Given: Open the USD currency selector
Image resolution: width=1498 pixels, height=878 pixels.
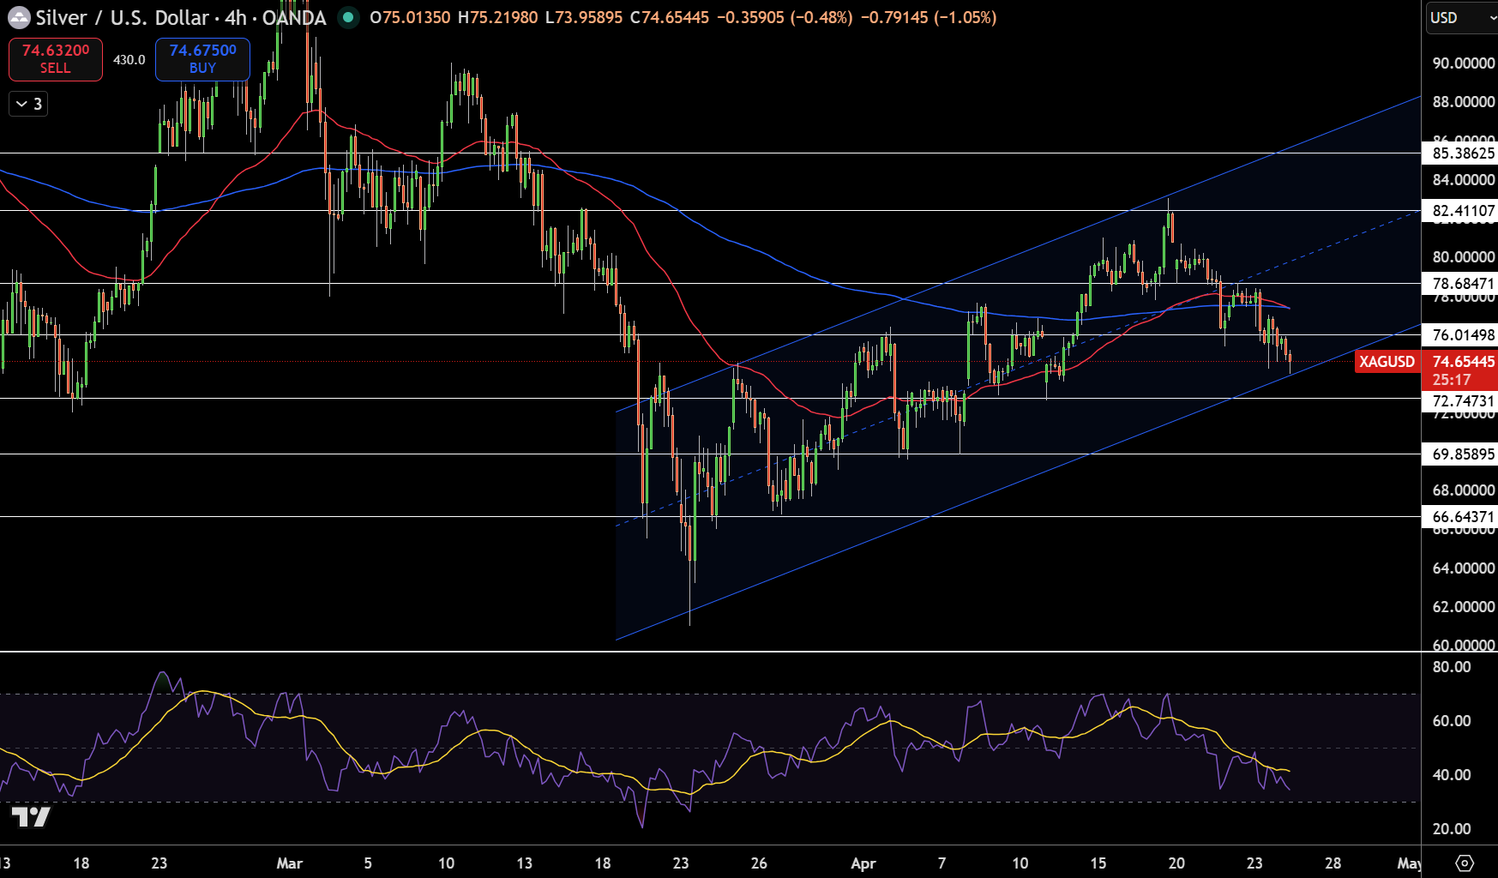Looking at the screenshot, I should 1459,15.
